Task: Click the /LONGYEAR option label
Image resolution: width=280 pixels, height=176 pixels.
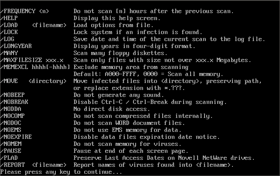Action: tap(16, 46)
